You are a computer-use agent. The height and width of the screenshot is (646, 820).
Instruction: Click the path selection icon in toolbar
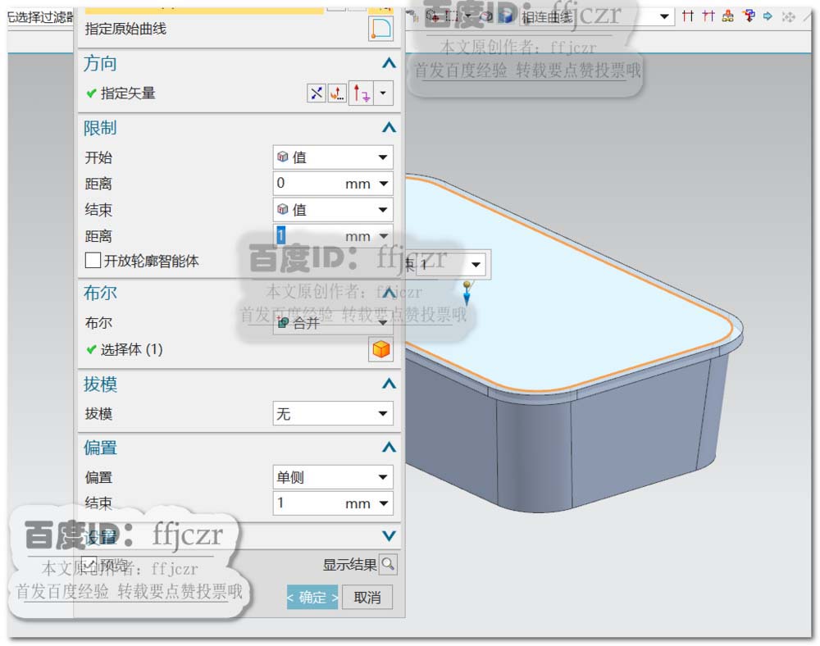point(749,16)
